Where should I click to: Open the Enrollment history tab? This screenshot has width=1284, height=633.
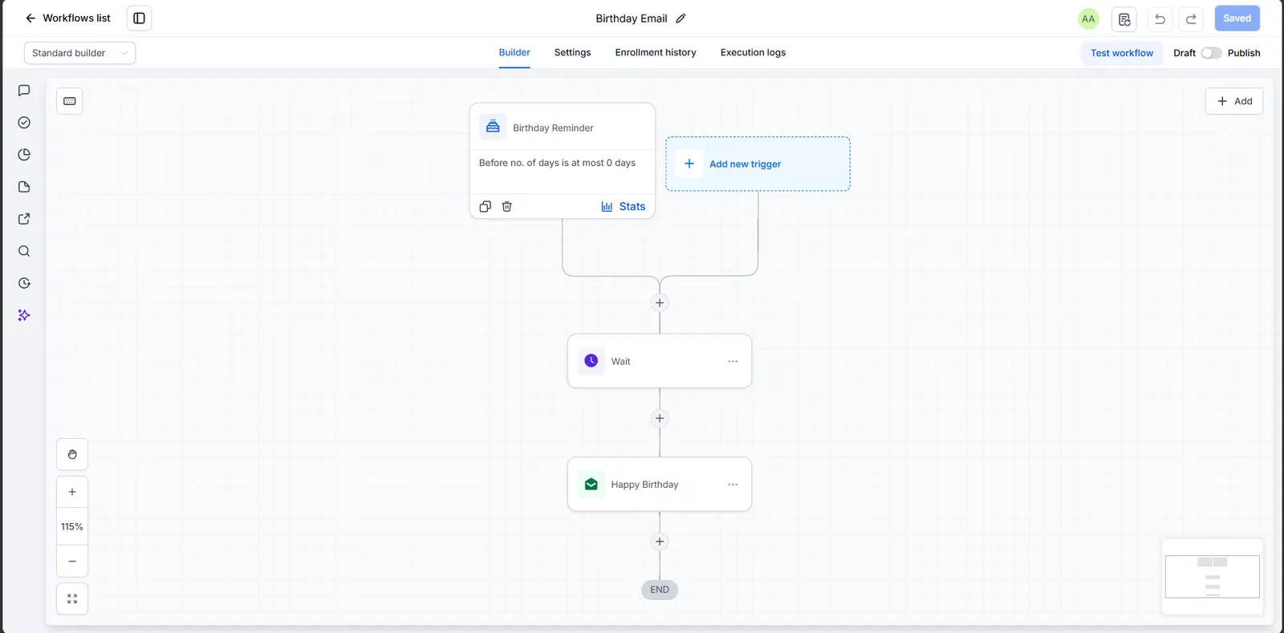(656, 53)
